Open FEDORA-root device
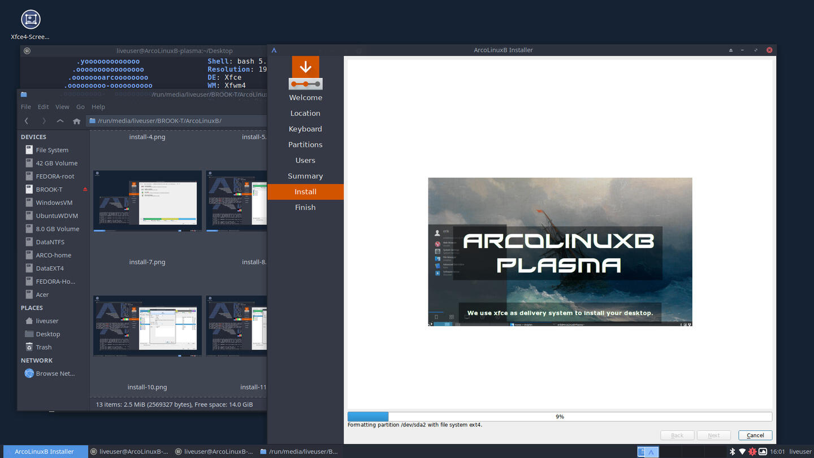The width and height of the screenshot is (814, 458). point(54,176)
